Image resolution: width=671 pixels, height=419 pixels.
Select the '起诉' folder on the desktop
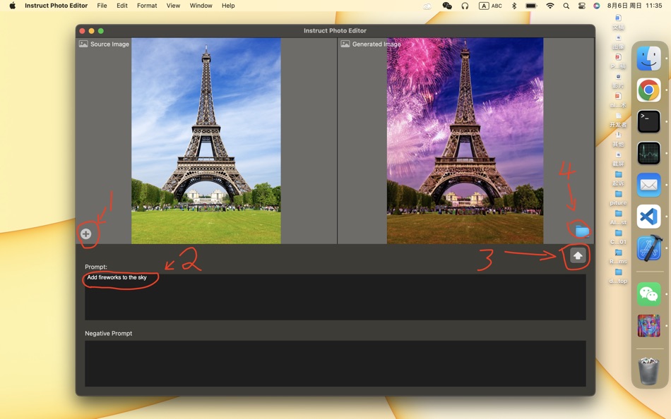pyautogui.click(x=618, y=178)
